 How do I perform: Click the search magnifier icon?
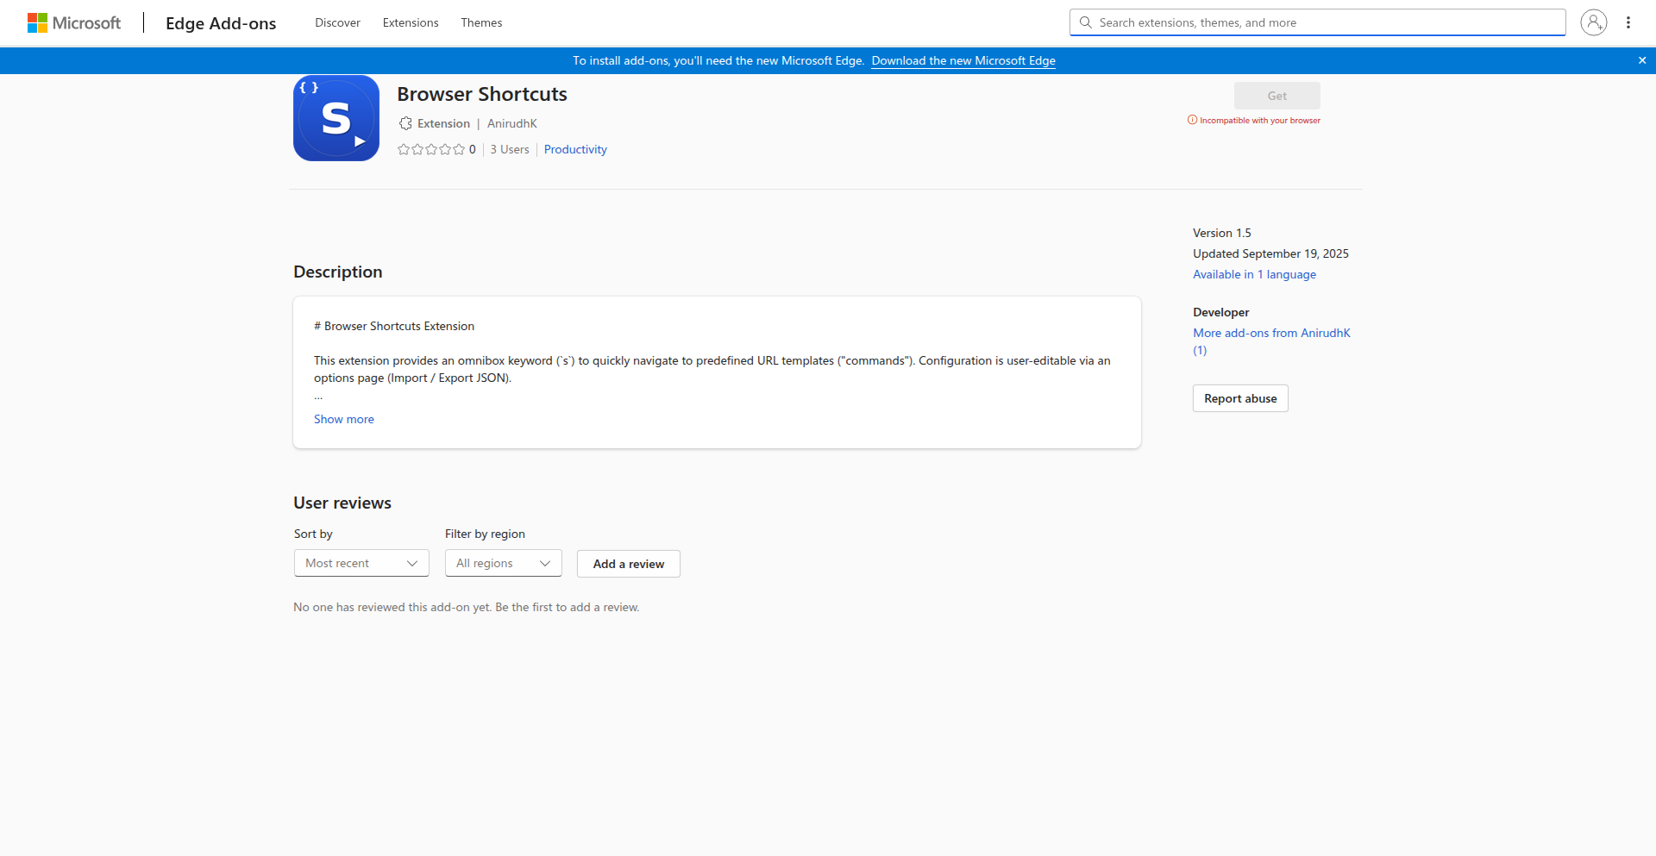(x=1086, y=22)
